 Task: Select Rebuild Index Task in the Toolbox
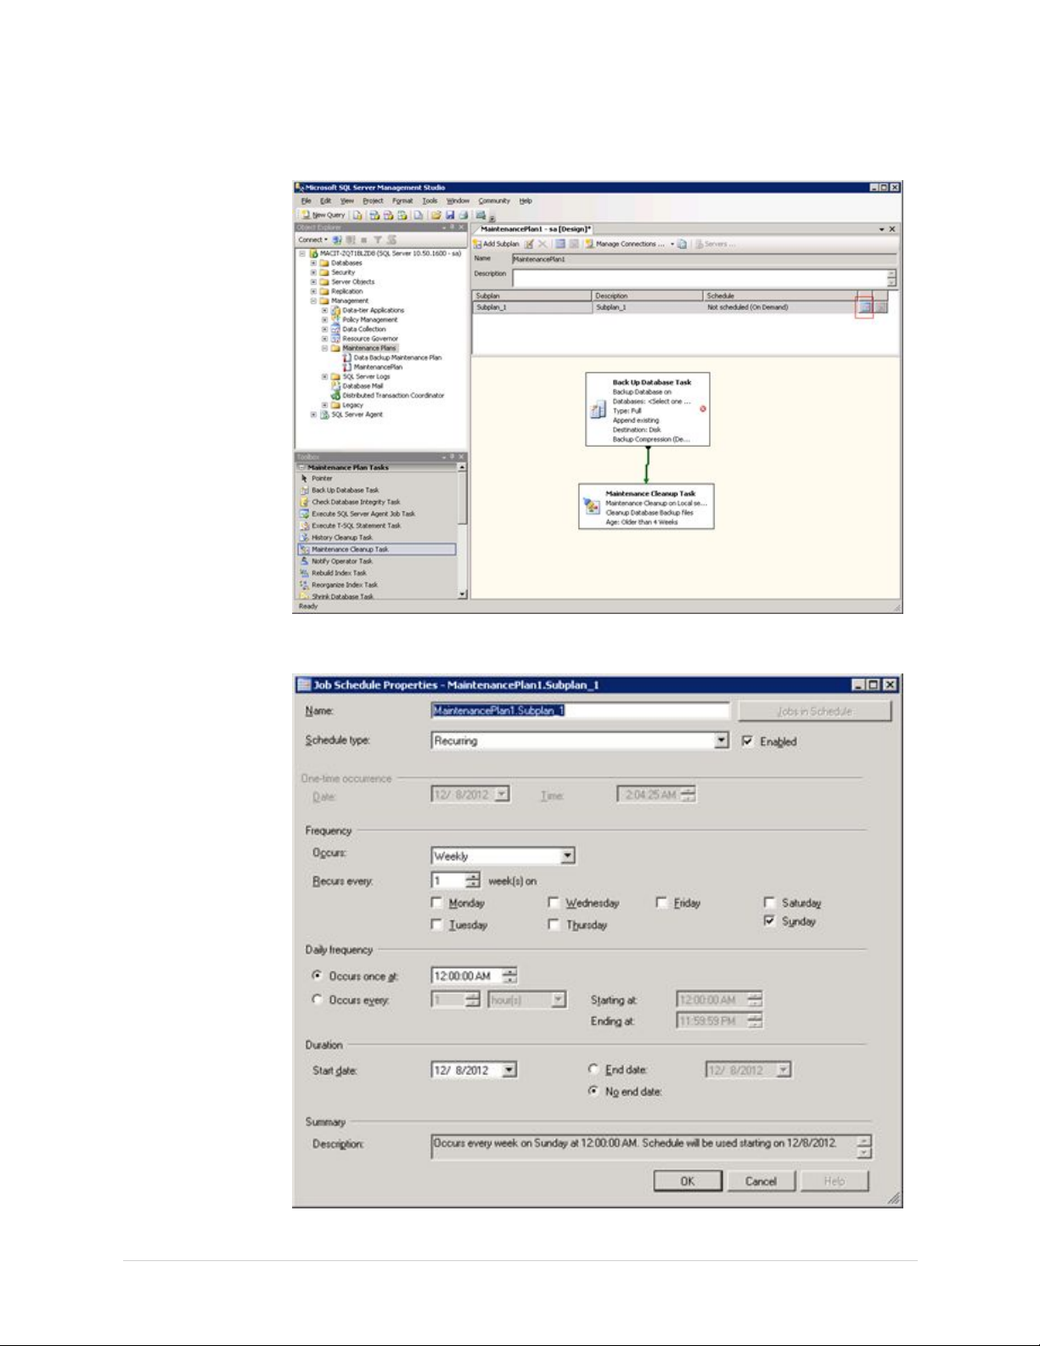click(x=339, y=573)
